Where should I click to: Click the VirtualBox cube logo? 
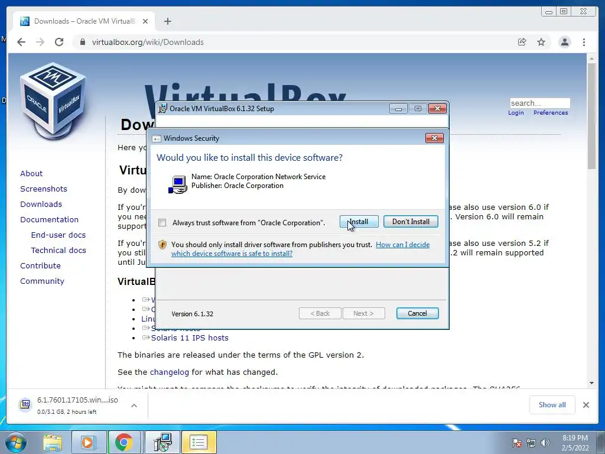pyautogui.click(x=53, y=100)
